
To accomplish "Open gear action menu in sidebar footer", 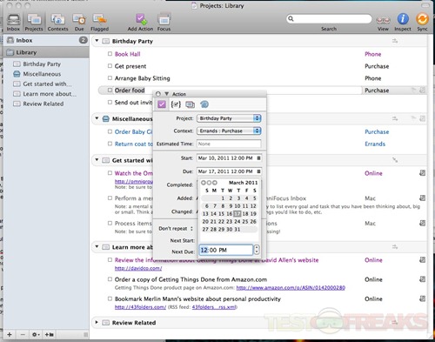I will point(36,334).
